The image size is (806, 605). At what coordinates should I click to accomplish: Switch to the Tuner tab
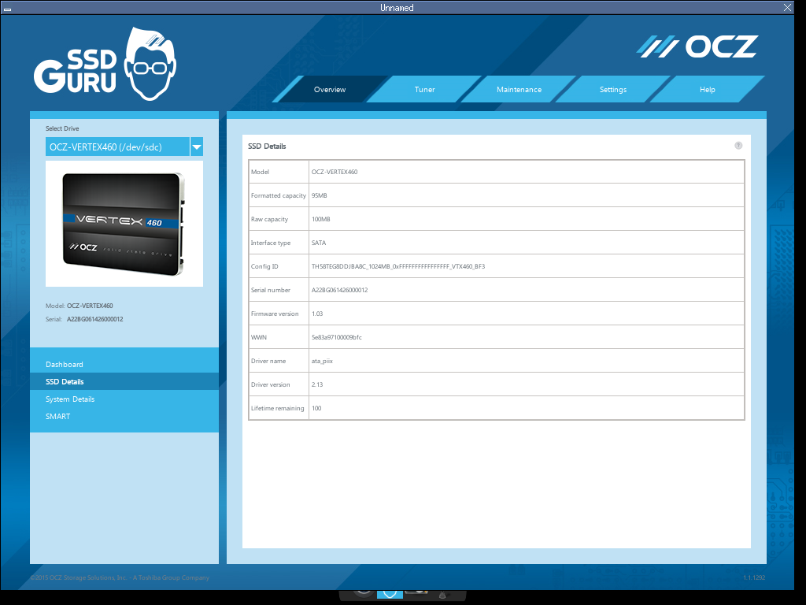pyautogui.click(x=424, y=90)
